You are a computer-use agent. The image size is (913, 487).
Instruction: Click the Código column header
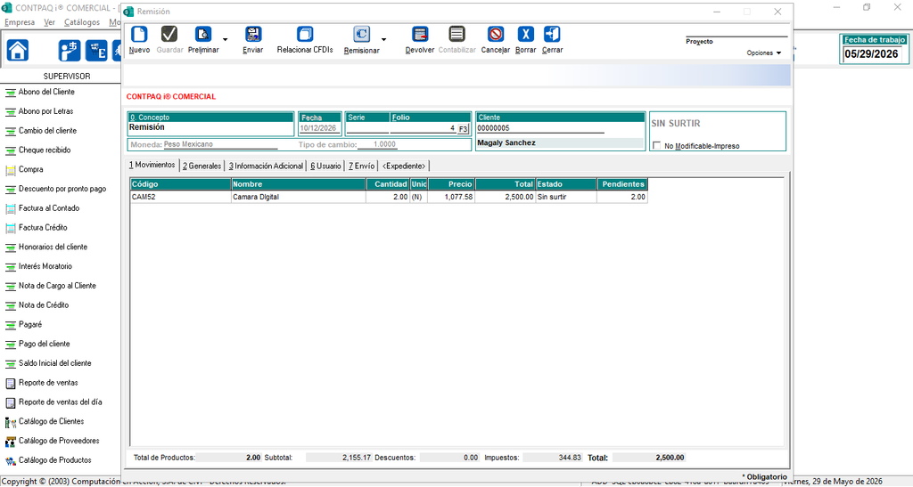(x=180, y=184)
